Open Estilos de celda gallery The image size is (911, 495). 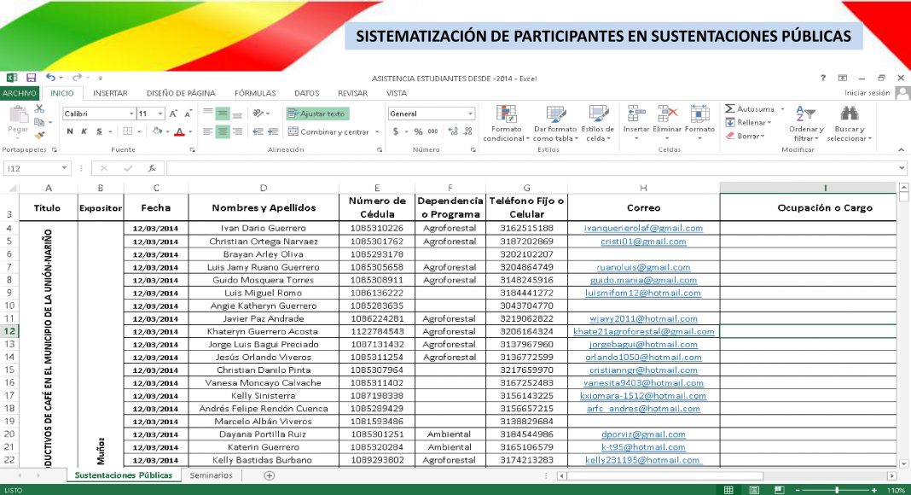tap(597, 123)
